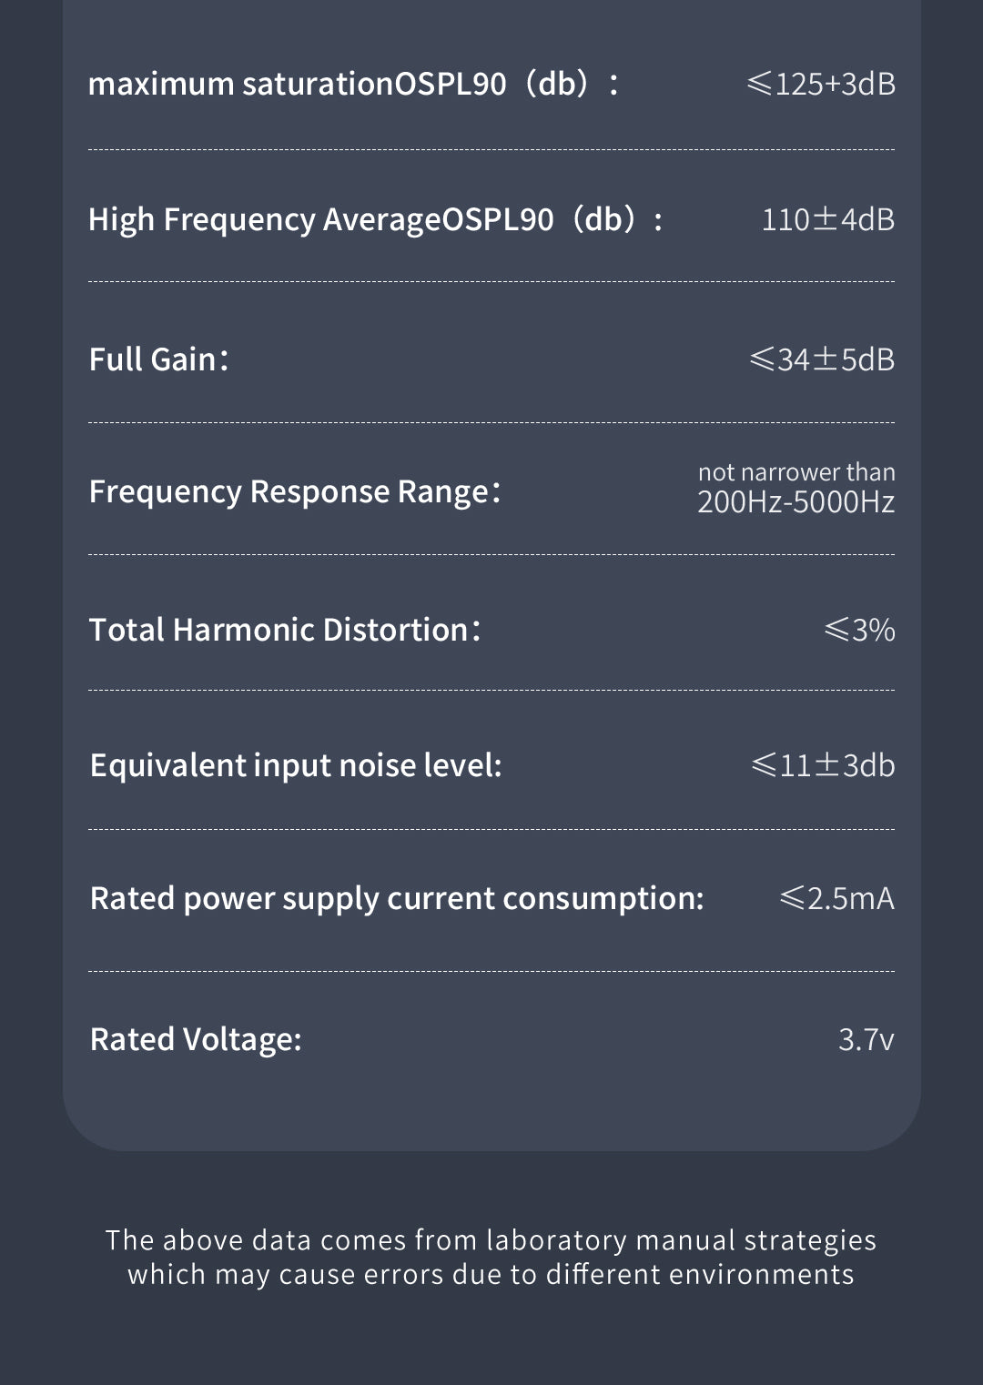Select the 'not narrower than' text
The width and height of the screenshot is (983, 1385).
click(796, 472)
